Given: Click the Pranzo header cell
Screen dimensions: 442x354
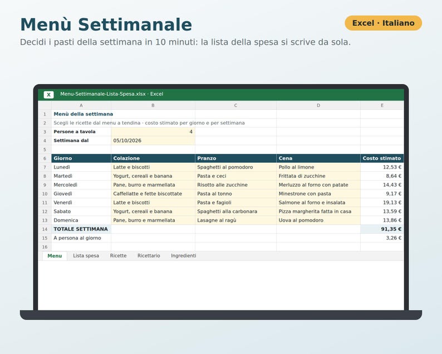Looking at the screenshot, I should pyautogui.click(x=235, y=158).
